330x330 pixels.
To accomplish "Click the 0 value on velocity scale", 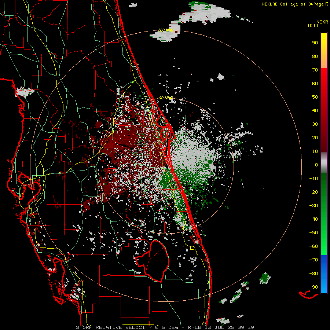I will point(316,165).
